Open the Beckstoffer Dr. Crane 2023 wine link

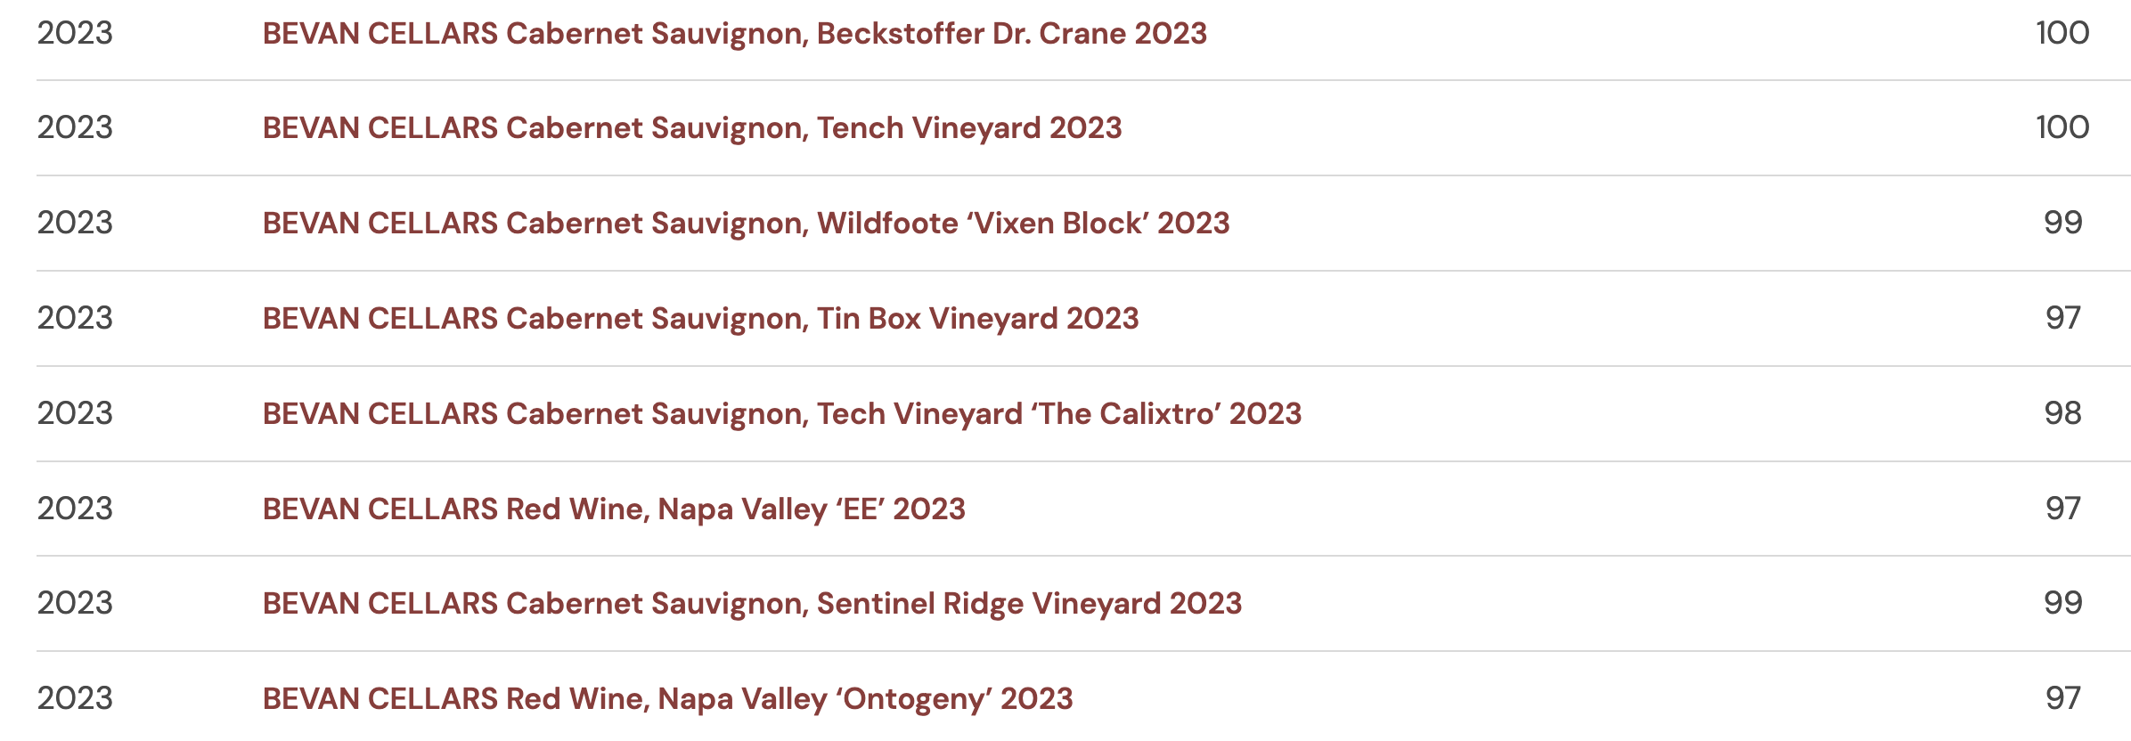(734, 34)
